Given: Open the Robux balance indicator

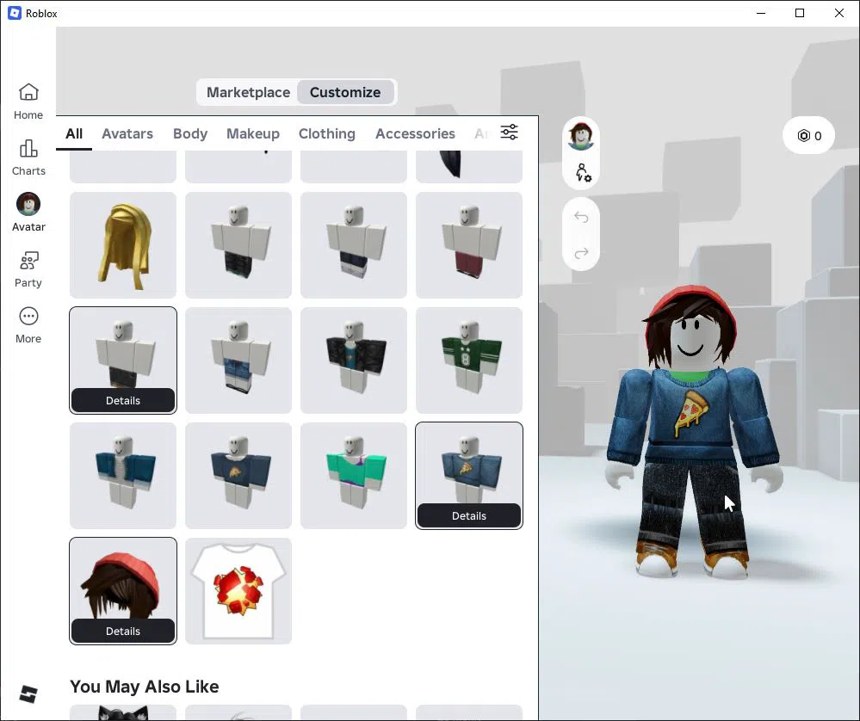Looking at the screenshot, I should tap(809, 135).
